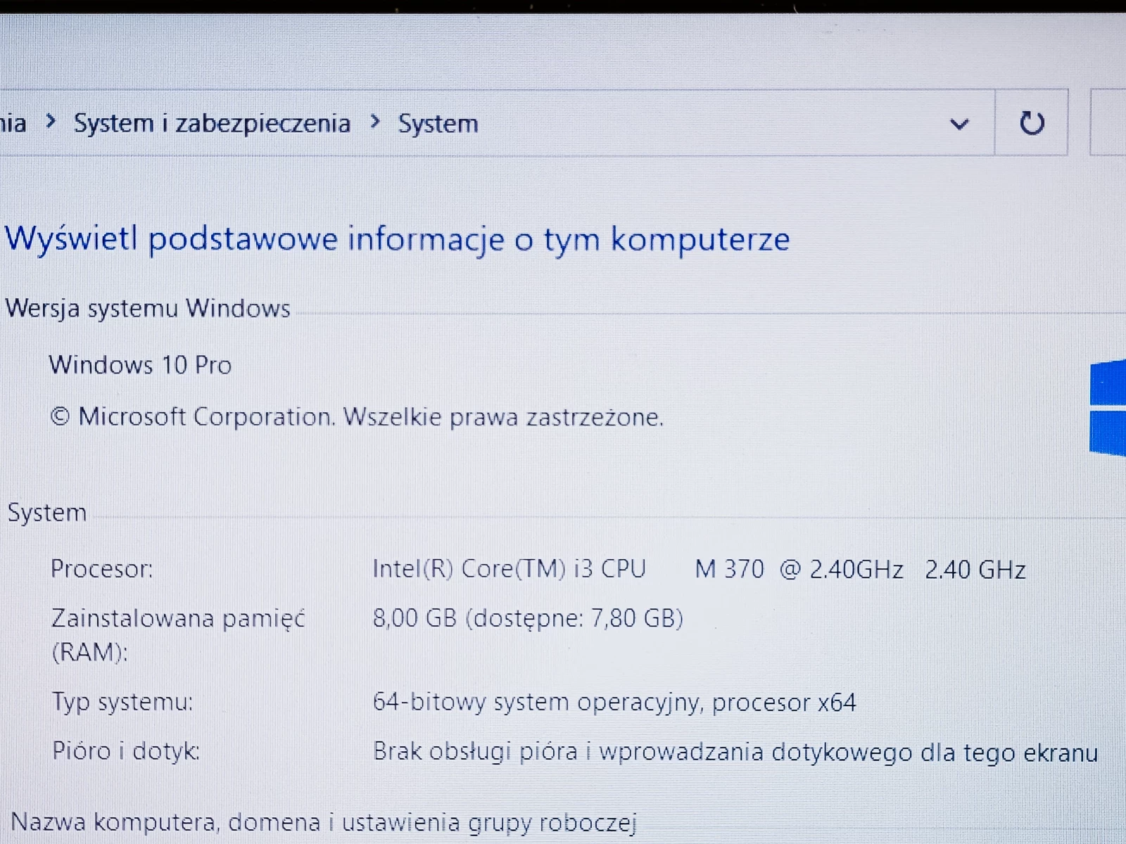Select the 'Windows 10 Pro' edition text
The width and height of the screenshot is (1126, 844).
[140, 365]
